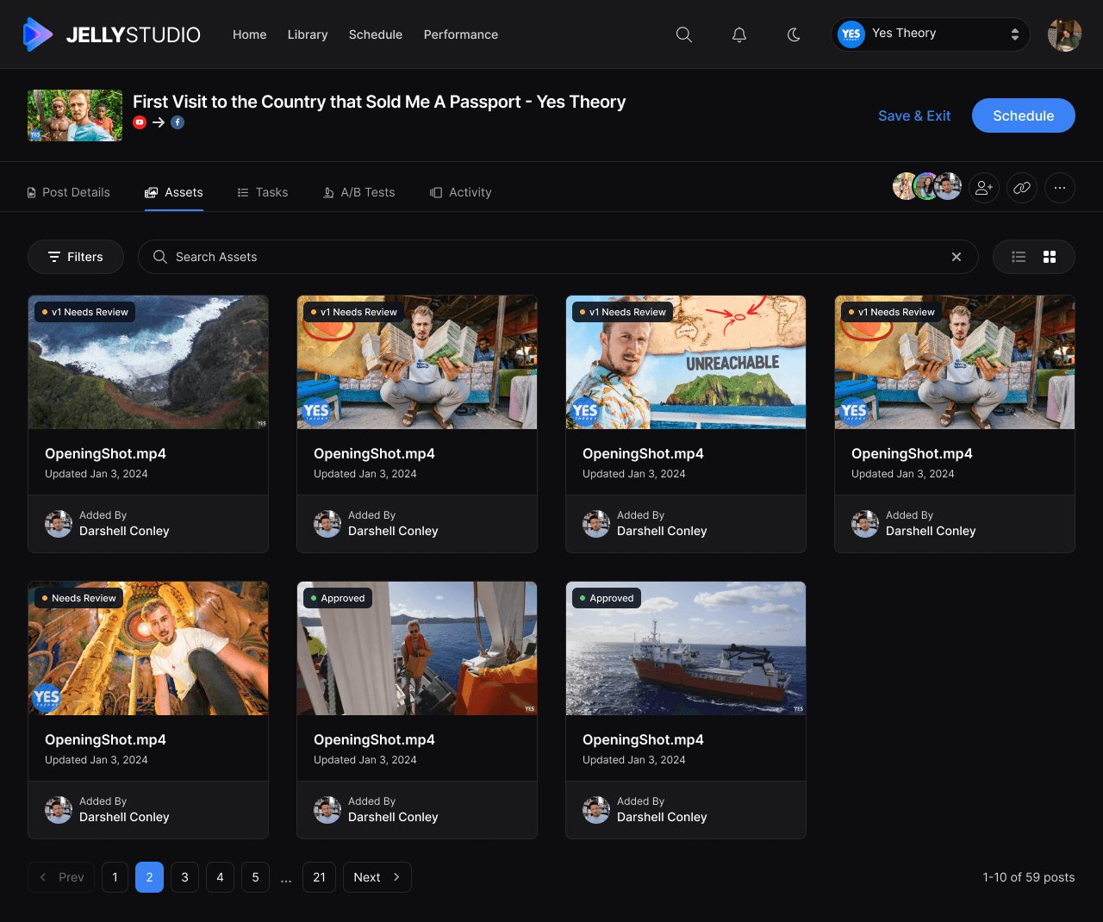1103x922 pixels.
Task: Select the Assets tab
Action: (174, 192)
